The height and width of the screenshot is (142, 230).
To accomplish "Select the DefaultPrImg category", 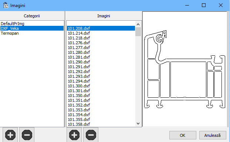I will point(32,24).
